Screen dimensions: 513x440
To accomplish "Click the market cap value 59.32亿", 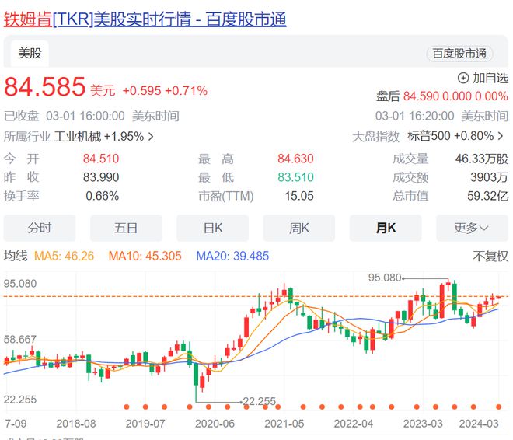I will (488, 196).
